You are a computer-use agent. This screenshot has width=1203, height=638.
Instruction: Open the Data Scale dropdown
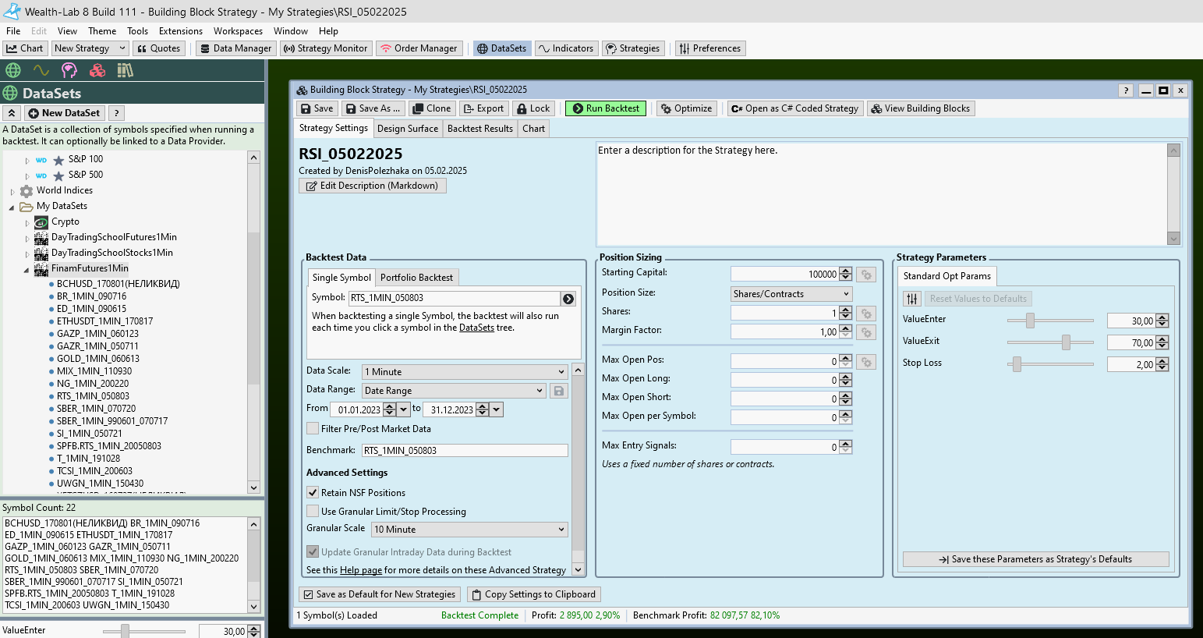(x=465, y=372)
